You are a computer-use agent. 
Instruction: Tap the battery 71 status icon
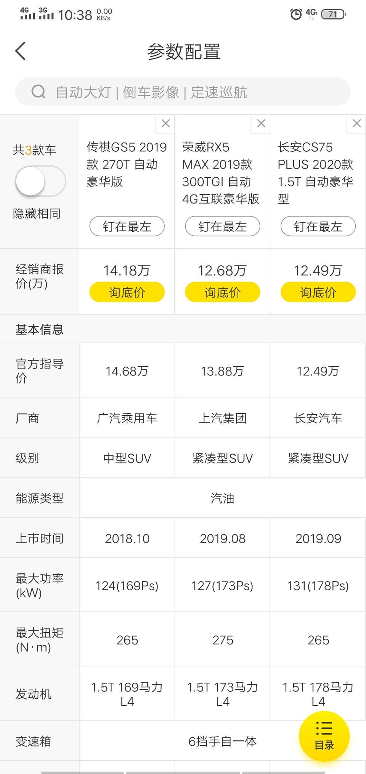click(x=333, y=15)
